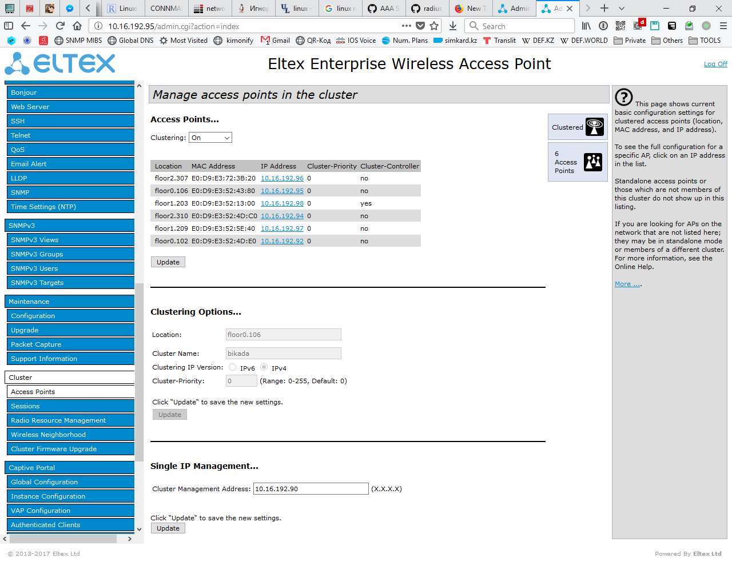Click the QR code extension icon
The height and width of the screenshot is (562, 732).
[x=620, y=26]
